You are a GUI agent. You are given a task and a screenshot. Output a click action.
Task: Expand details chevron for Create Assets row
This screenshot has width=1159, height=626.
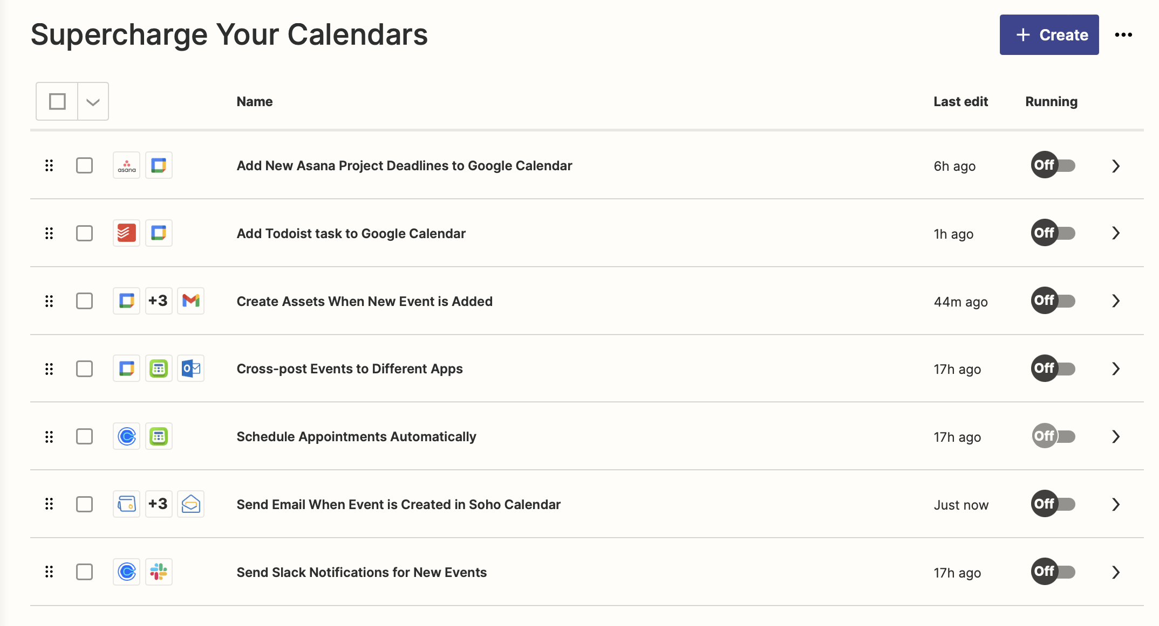tap(1116, 301)
